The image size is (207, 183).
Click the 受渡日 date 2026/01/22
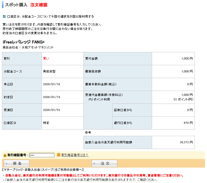coord(52,110)
